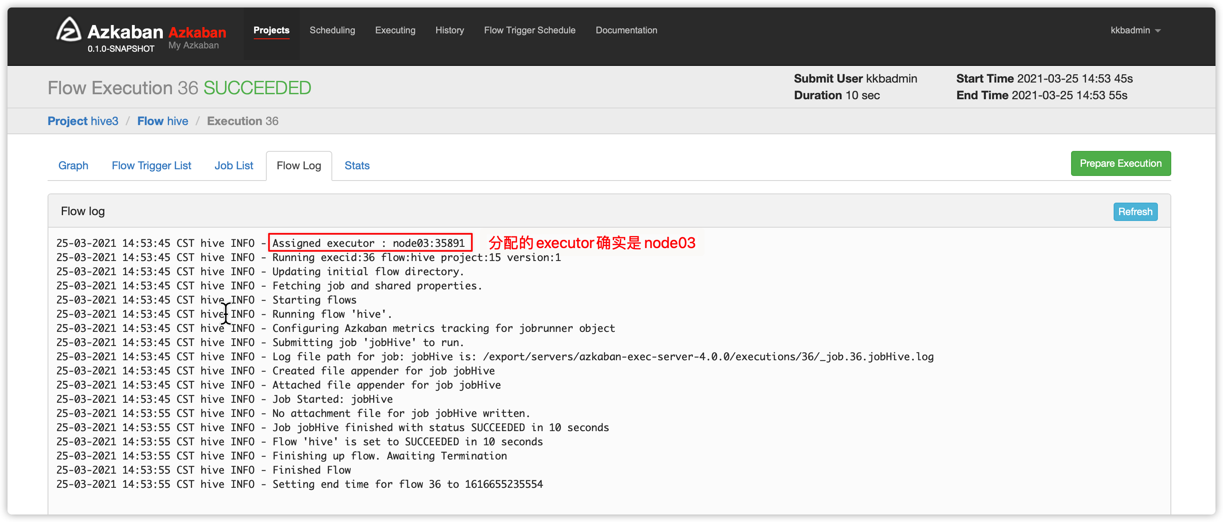Click the 'Created file appender for job jobHive' line
The height and width of the screenshot is (522, 1223).
pyautogui.click(x=275, y=371)
